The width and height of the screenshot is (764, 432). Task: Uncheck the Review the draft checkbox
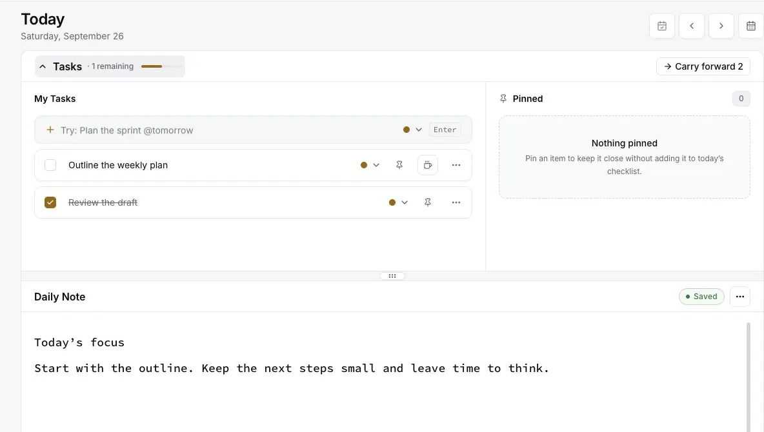tap(50, 202)
